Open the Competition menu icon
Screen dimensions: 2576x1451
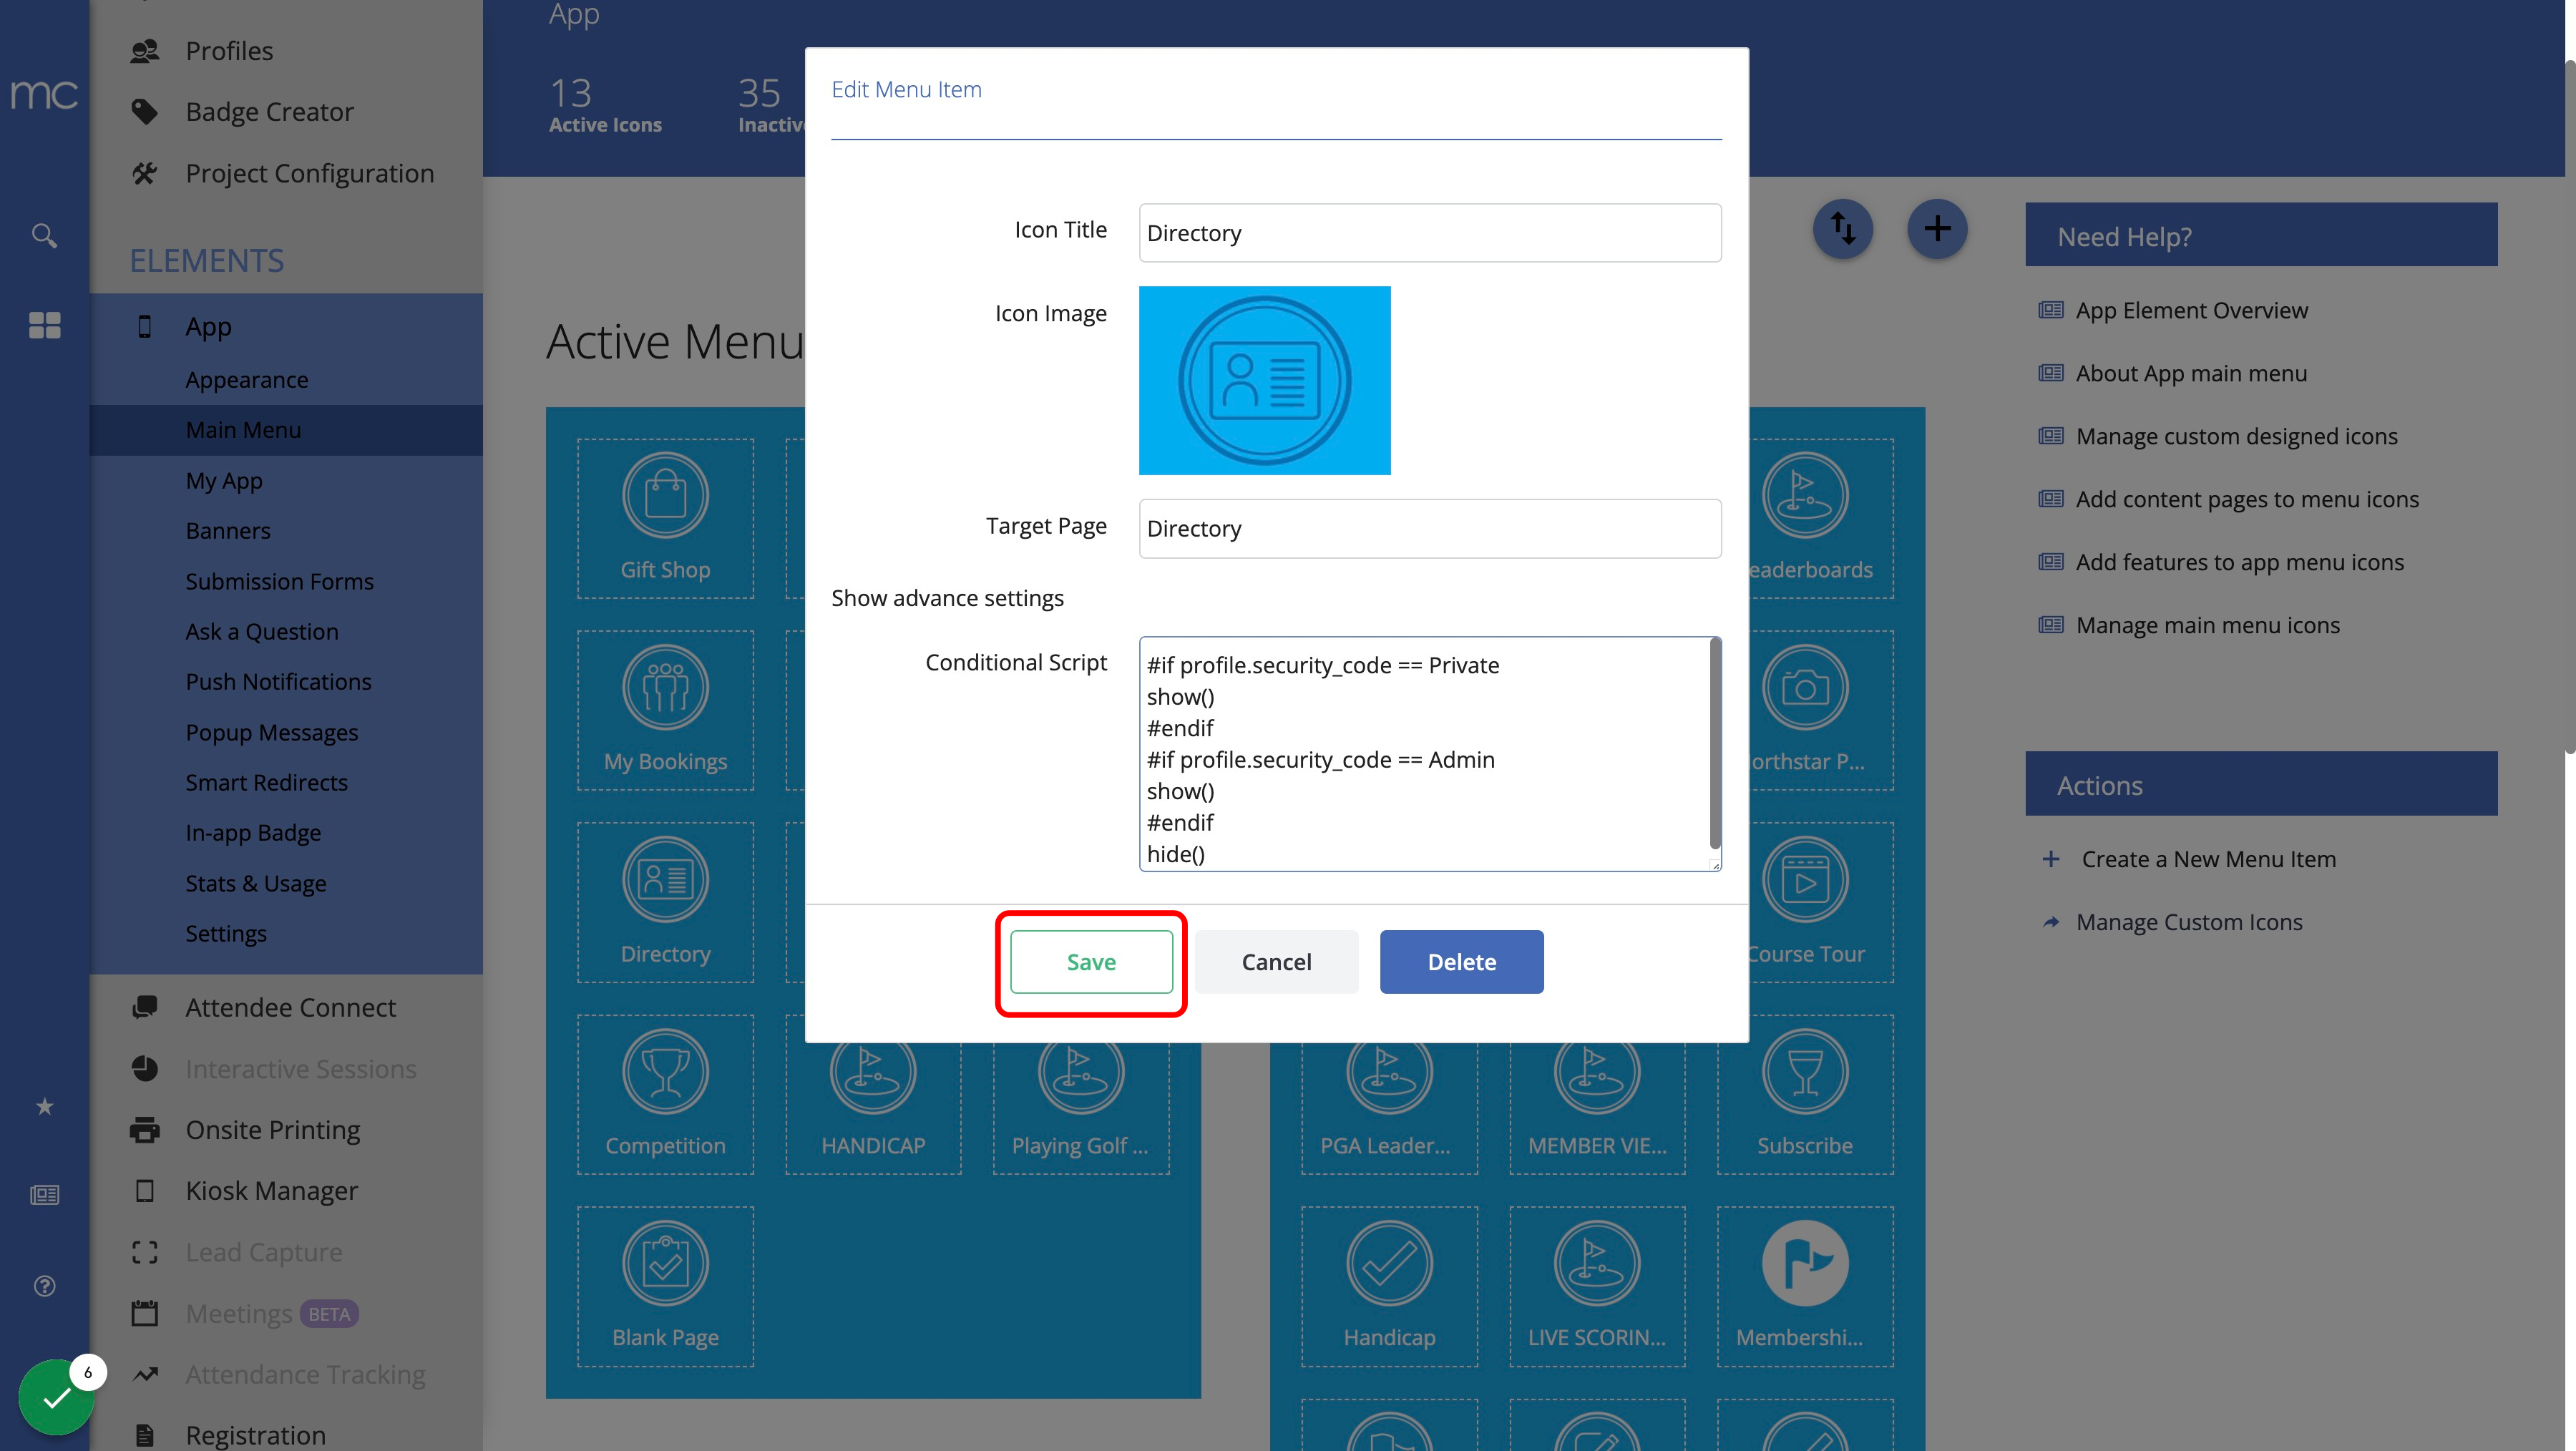click(x=665, y=1094)
